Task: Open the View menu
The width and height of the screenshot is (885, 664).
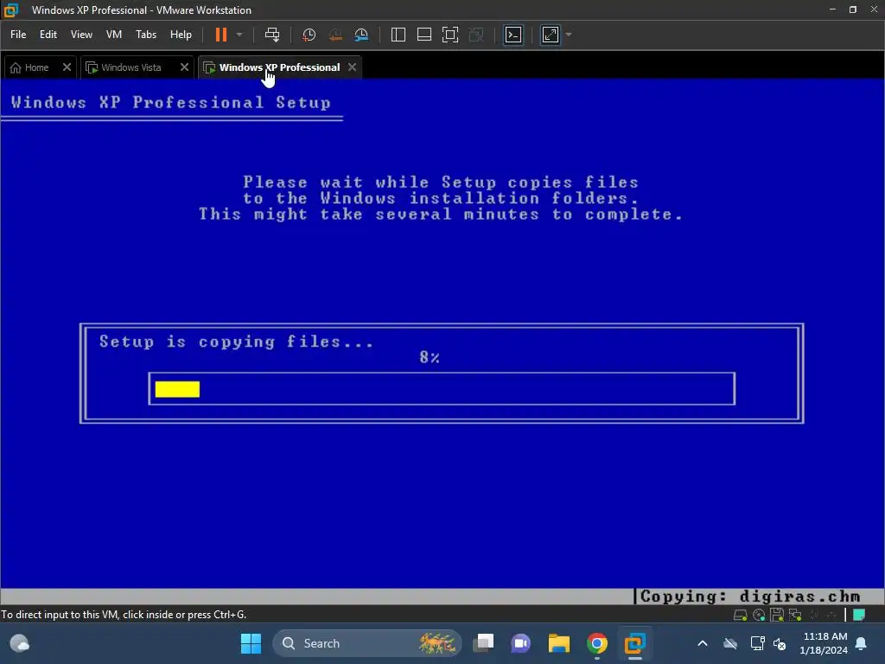Action: point(81,35)
